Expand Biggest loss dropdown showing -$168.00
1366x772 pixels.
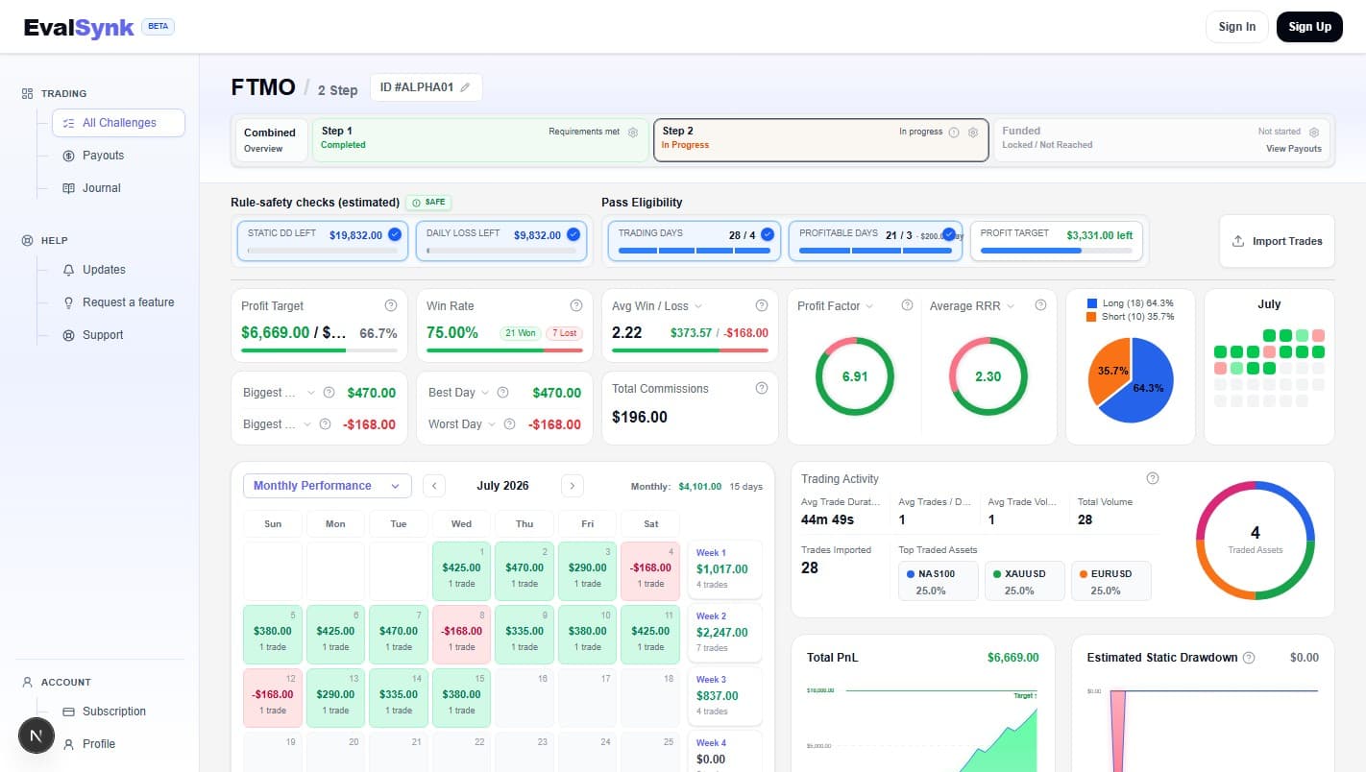click(307, 424)
